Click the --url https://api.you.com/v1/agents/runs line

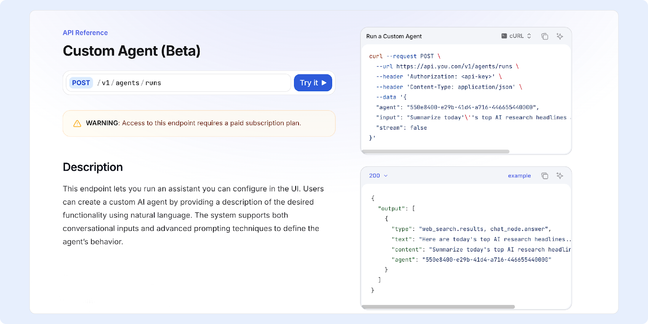coord(448,66)
